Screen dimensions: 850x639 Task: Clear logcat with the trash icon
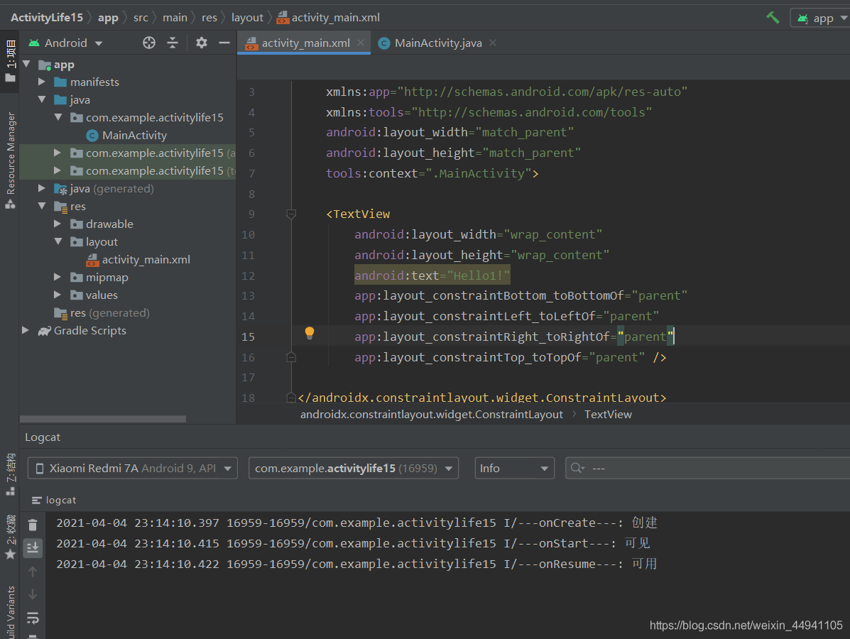[33, 525]
